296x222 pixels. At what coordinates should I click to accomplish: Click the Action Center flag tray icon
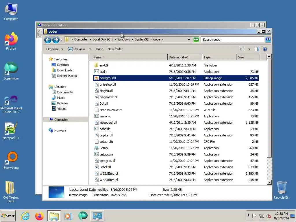254,216
